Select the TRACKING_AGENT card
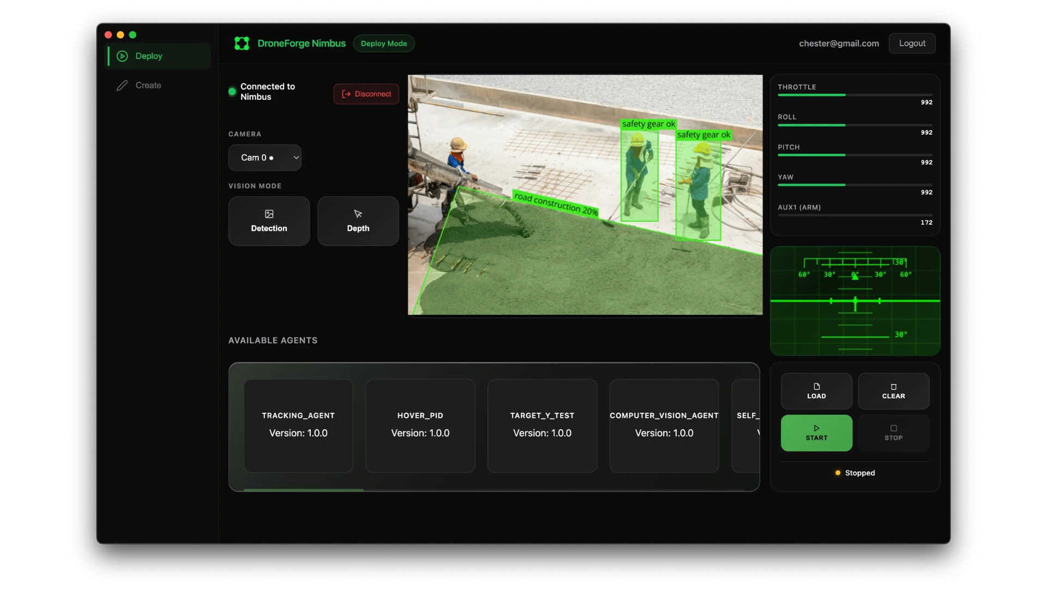The width and height of the screenshot is (1047, 589). tap(298, 425)
